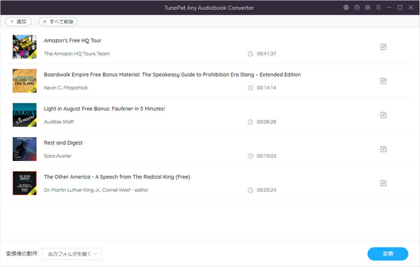Click the 追加 add button
Screen dimensions: 420x267
[18, 22]
